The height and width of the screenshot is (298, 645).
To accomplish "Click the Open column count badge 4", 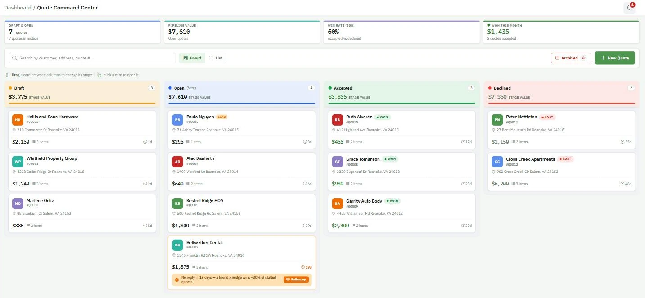I will click(311, 88).
